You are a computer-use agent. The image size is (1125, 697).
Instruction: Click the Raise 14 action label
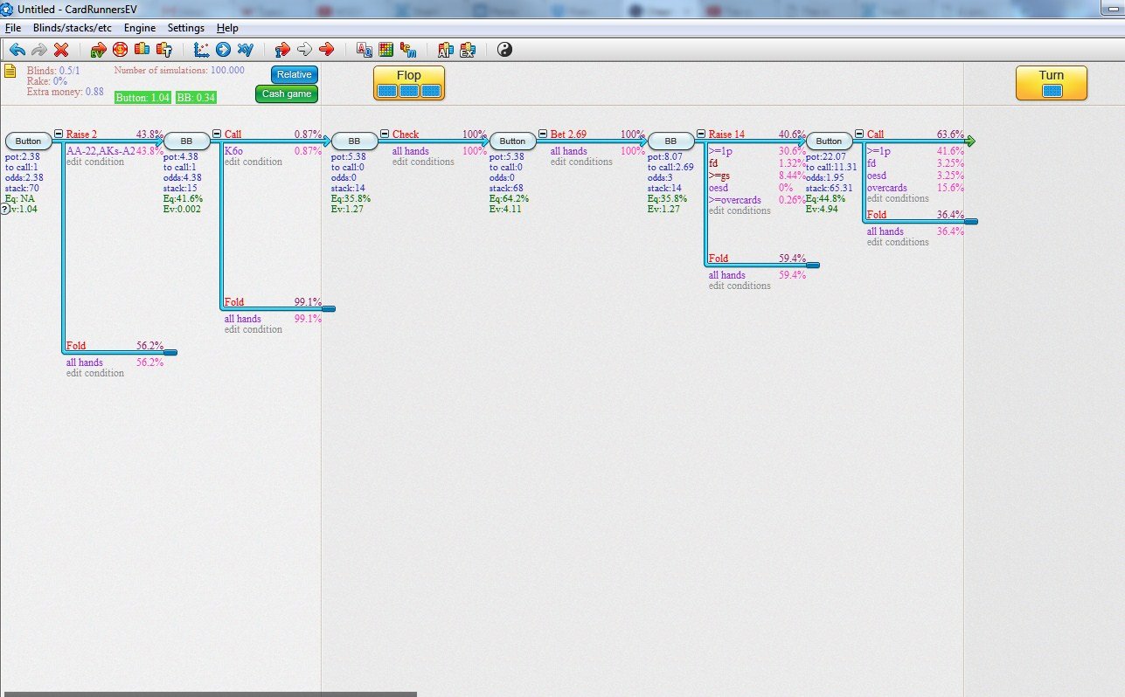click(x=726, y=135)
